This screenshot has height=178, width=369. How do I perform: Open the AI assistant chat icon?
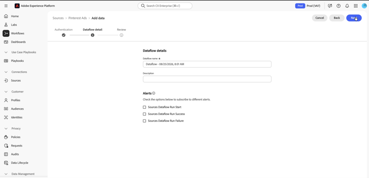click(x=330, y=6)
